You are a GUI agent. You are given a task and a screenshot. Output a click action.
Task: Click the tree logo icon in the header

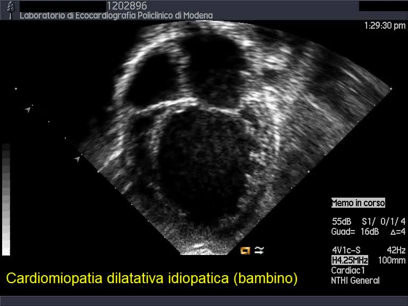(x=11, y=10)
